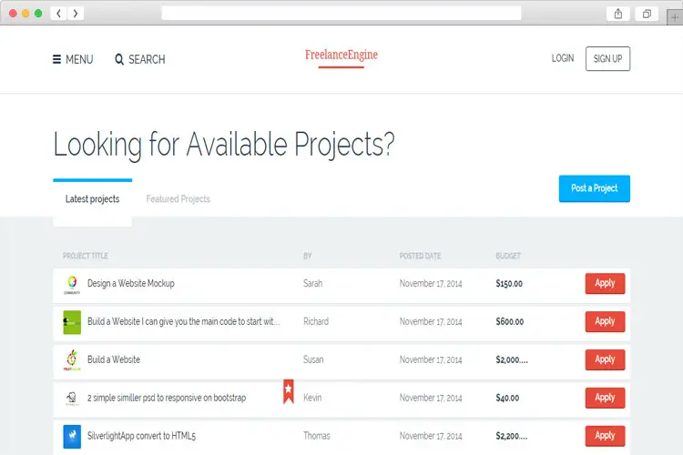The width and height of the screenshot is (683, 455).
Task: Click the logo beside the bootstrap psd project
Action: tap(72, 398)
